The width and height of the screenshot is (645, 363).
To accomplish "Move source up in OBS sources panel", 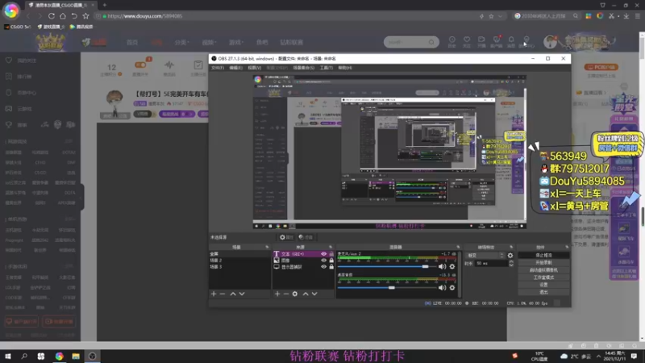I will pos(306,294).
